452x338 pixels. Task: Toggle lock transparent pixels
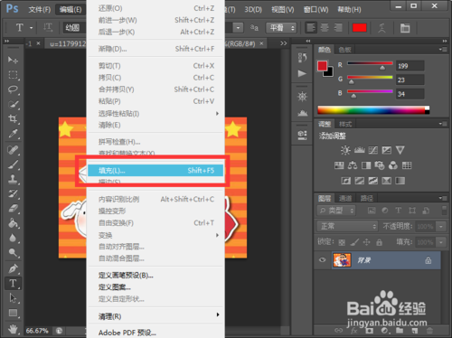[342, 242]
